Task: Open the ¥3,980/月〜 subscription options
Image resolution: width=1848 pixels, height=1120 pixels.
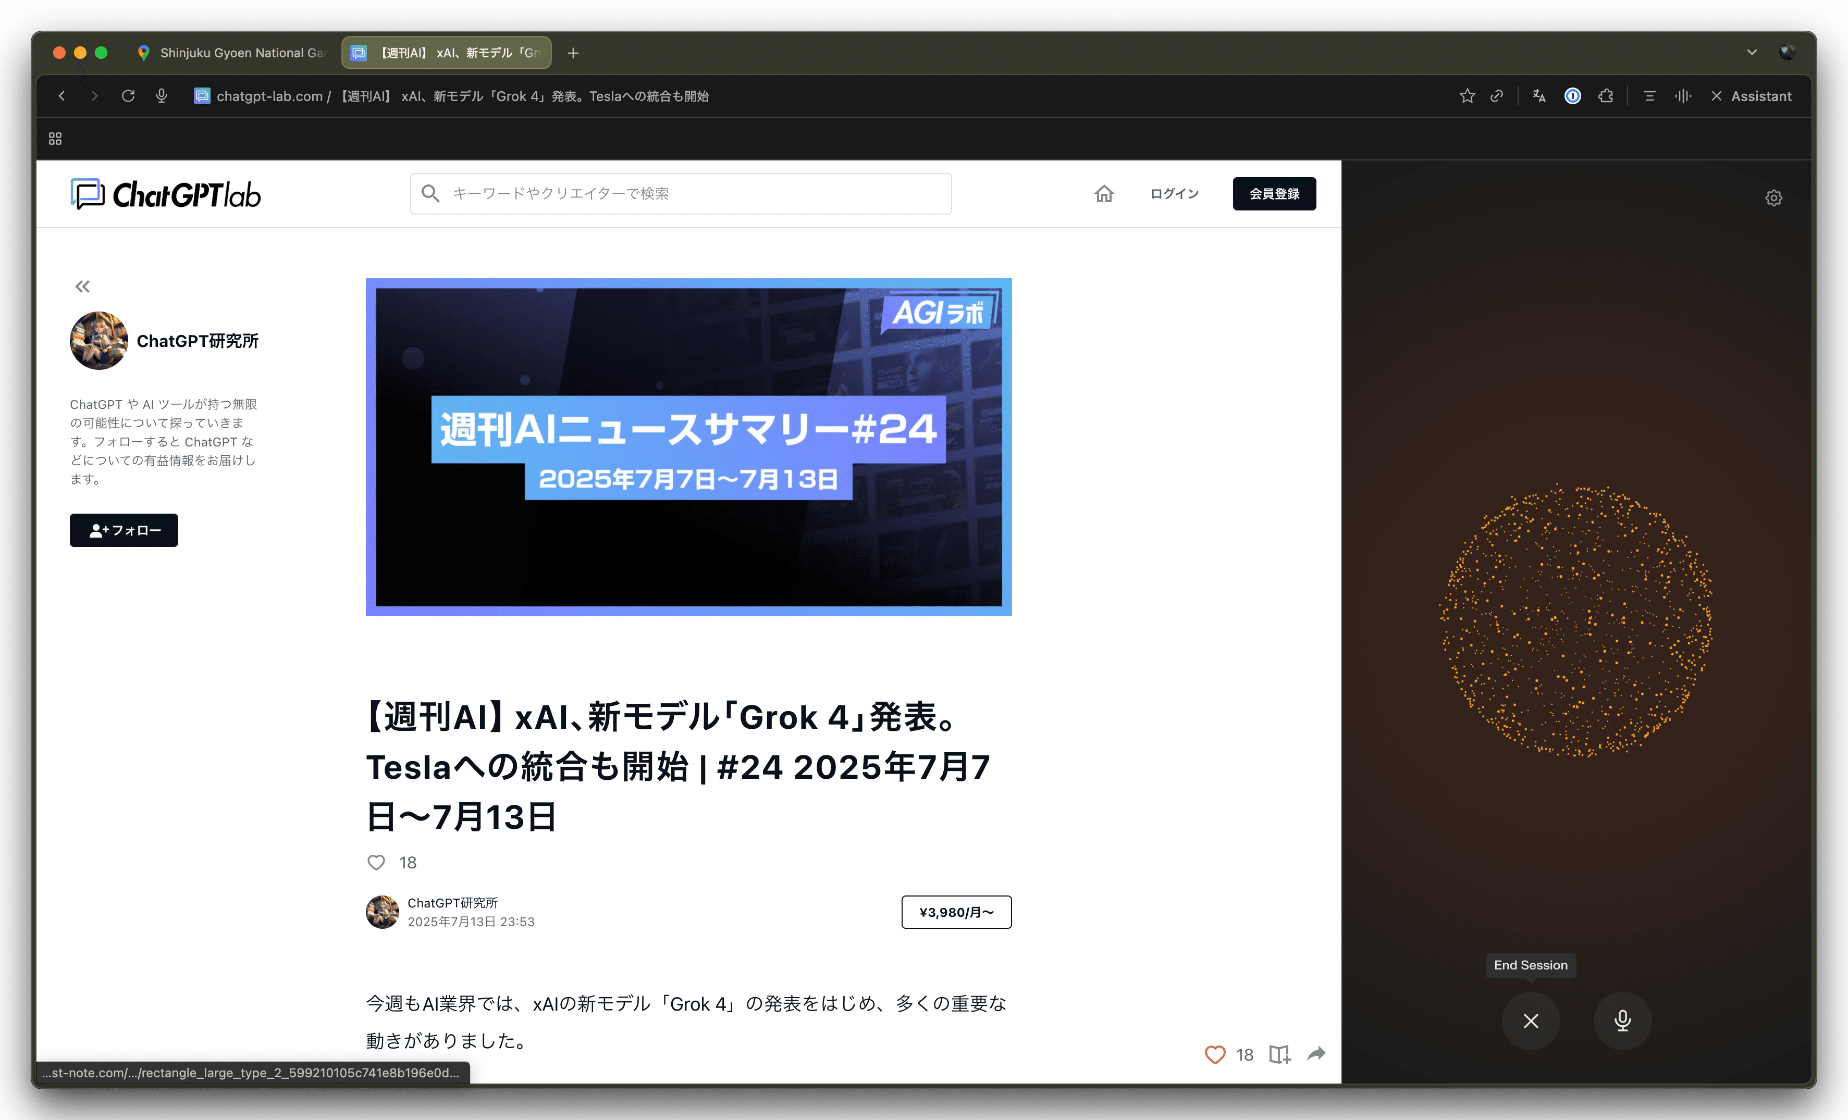Action: [956, 912]
